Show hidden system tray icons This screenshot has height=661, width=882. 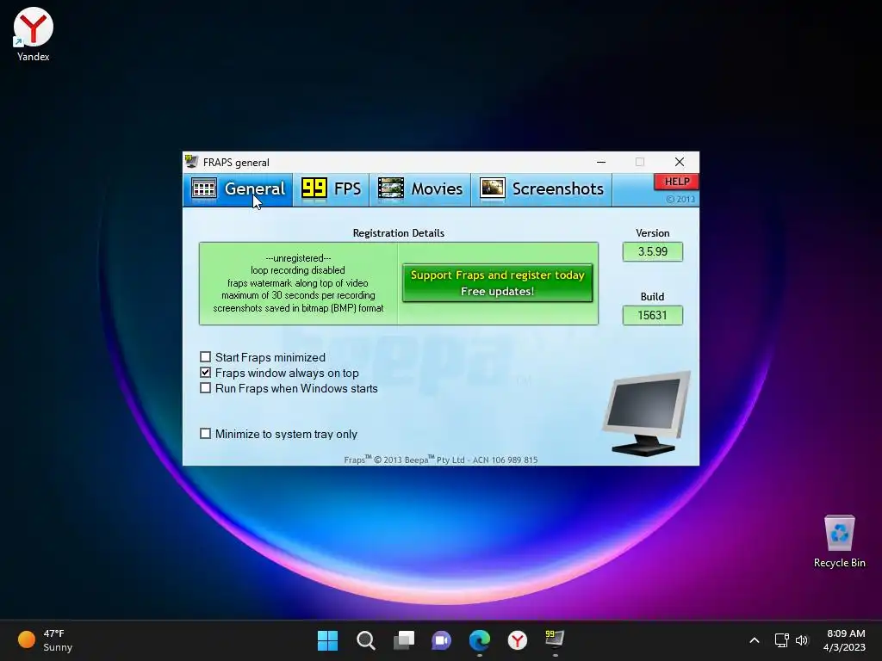(755, 640)
